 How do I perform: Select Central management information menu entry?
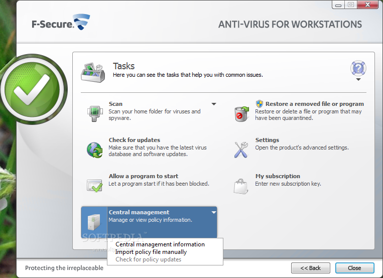[x=160, y=244]
